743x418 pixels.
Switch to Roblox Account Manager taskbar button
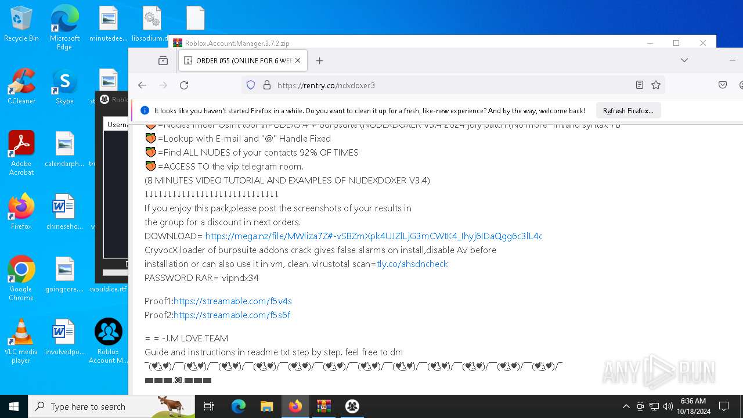point(352,406)
